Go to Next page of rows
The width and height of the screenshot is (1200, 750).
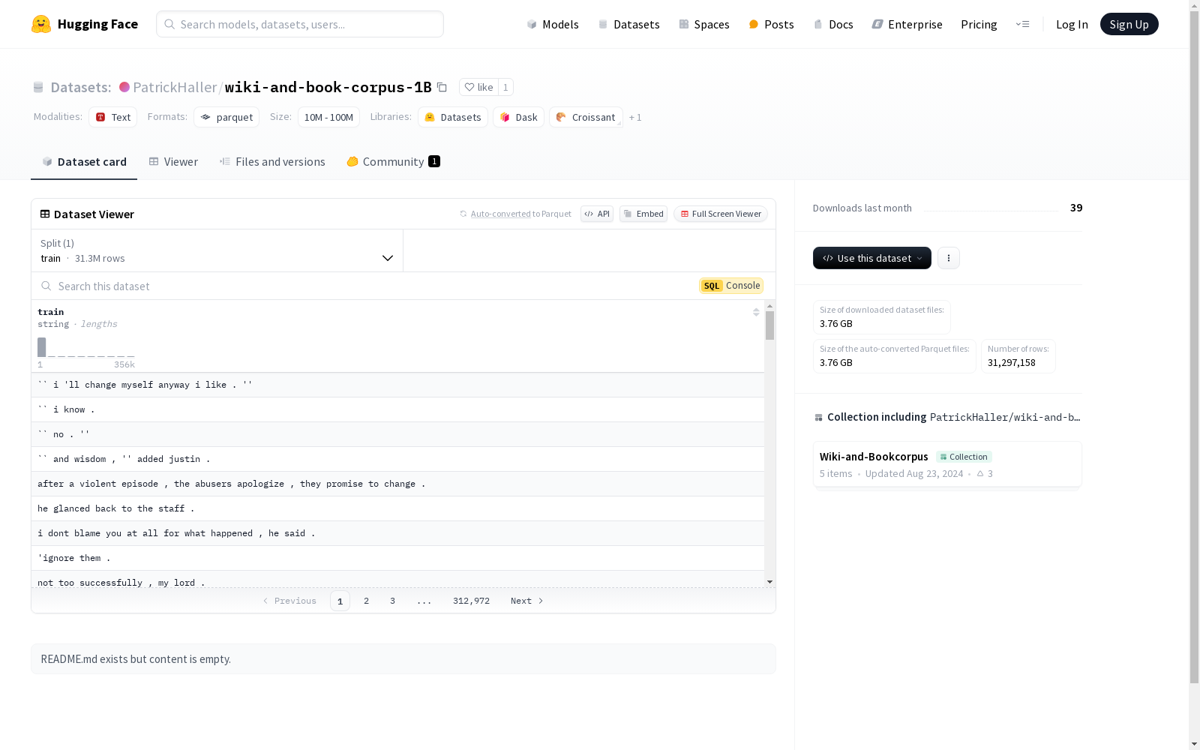(526, 601)
